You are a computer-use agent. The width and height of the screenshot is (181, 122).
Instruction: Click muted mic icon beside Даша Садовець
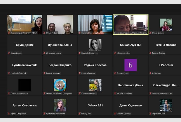[115, 114]
